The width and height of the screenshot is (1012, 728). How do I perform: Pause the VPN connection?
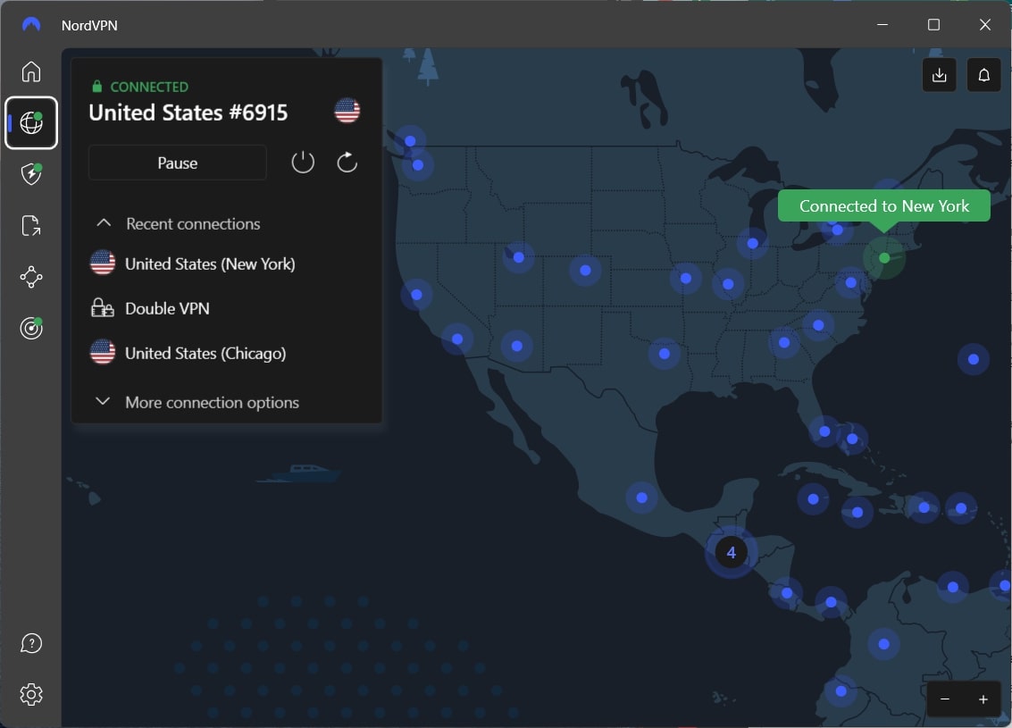(x=177, y=163)
